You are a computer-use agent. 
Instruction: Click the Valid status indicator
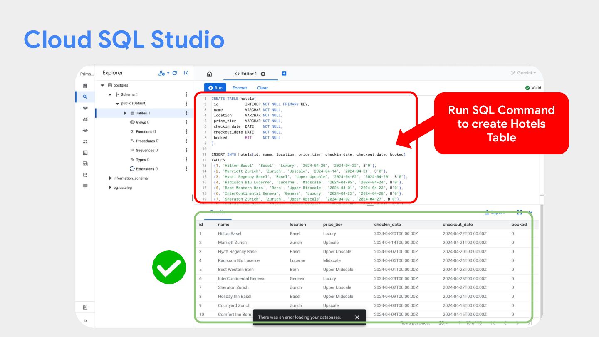click(533, 88)
